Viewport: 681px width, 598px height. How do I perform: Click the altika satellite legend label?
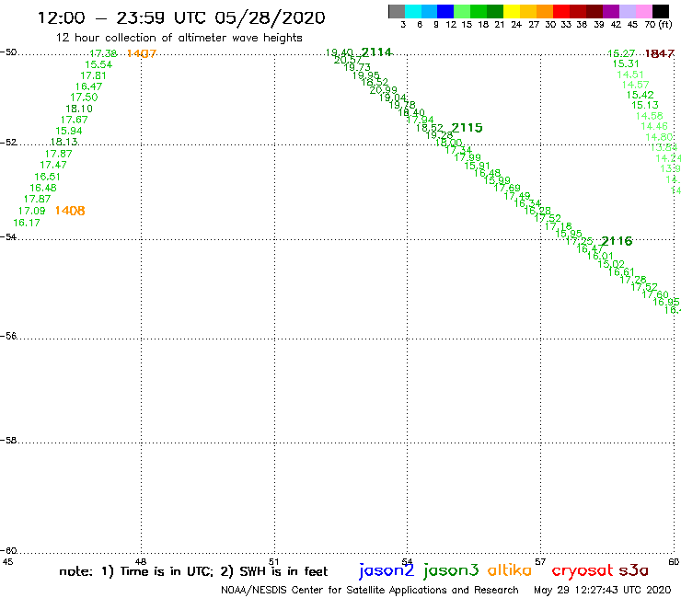click(x=510, y=570)
